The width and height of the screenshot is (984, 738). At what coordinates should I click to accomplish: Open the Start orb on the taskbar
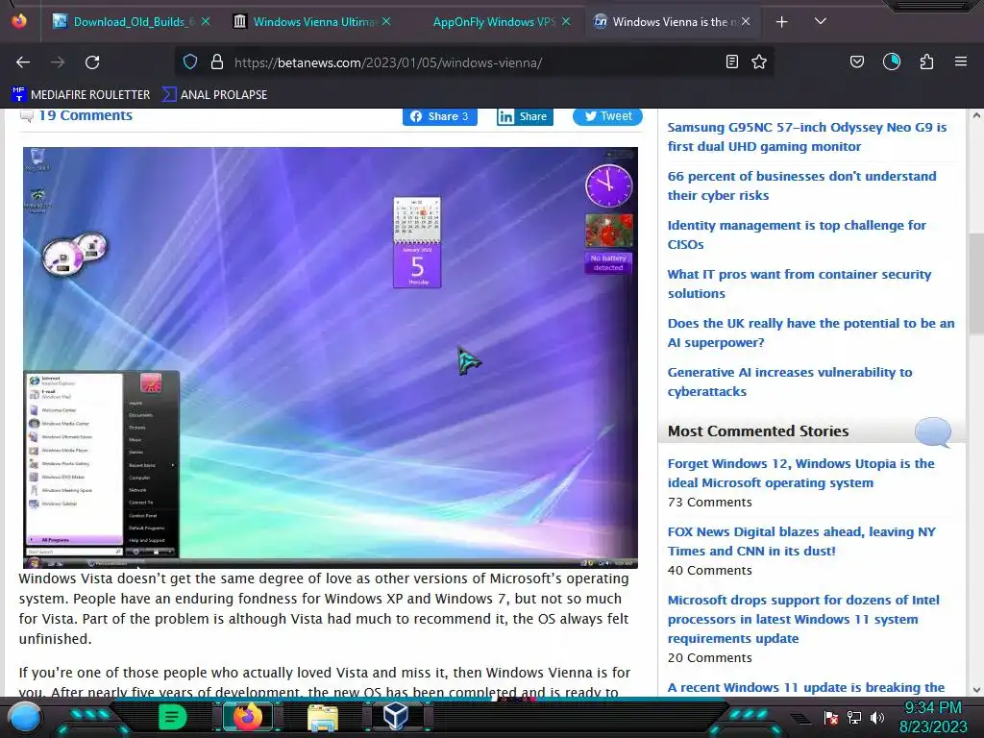(25, 718)
